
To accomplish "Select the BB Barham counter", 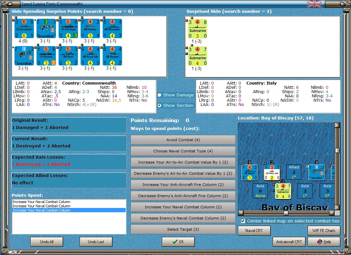I will pos(113,56).
